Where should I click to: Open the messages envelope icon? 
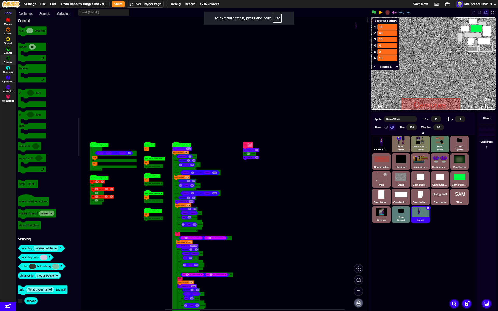coord(437,4)
